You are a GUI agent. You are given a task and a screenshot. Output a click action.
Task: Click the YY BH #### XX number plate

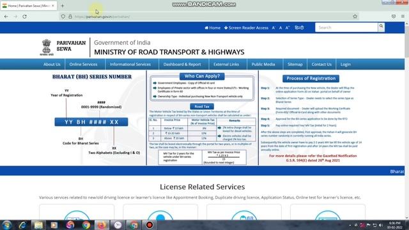point(91,122)
